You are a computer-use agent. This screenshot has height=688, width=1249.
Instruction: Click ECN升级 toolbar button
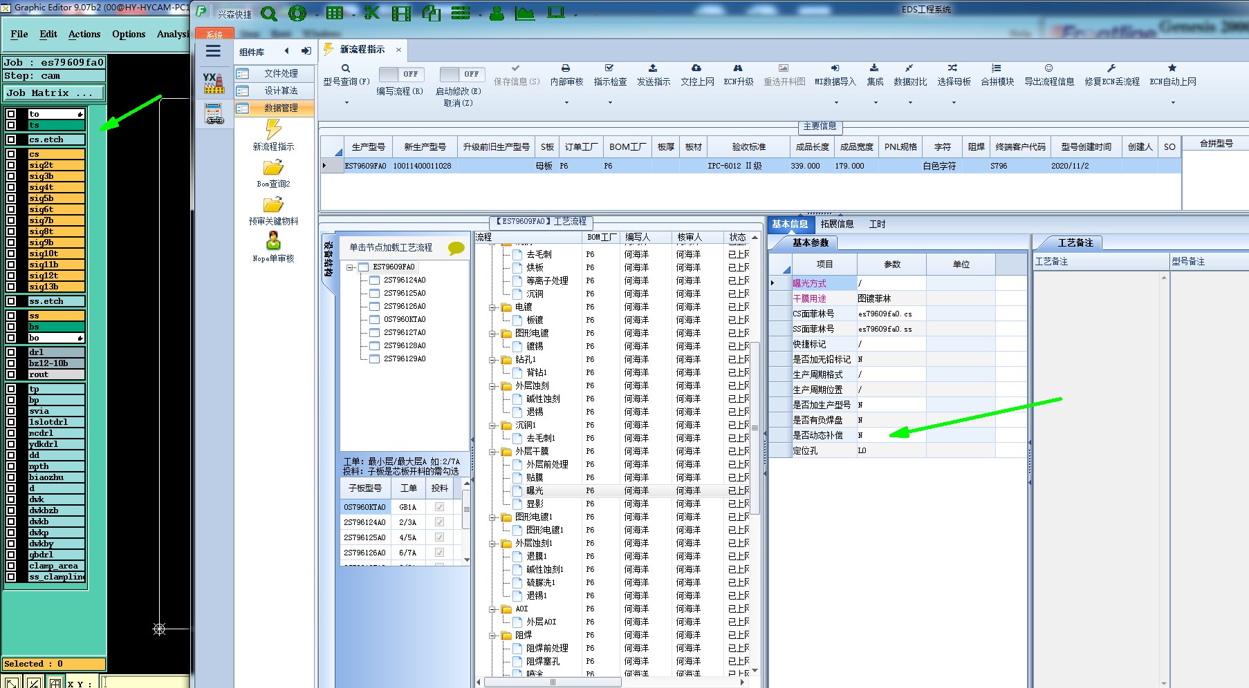coord(738,75)
